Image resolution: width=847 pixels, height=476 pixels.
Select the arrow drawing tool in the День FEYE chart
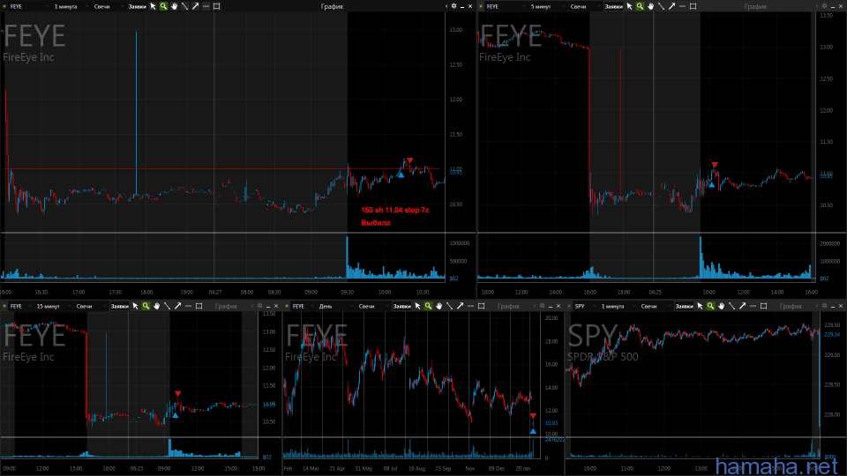(461, 306)
